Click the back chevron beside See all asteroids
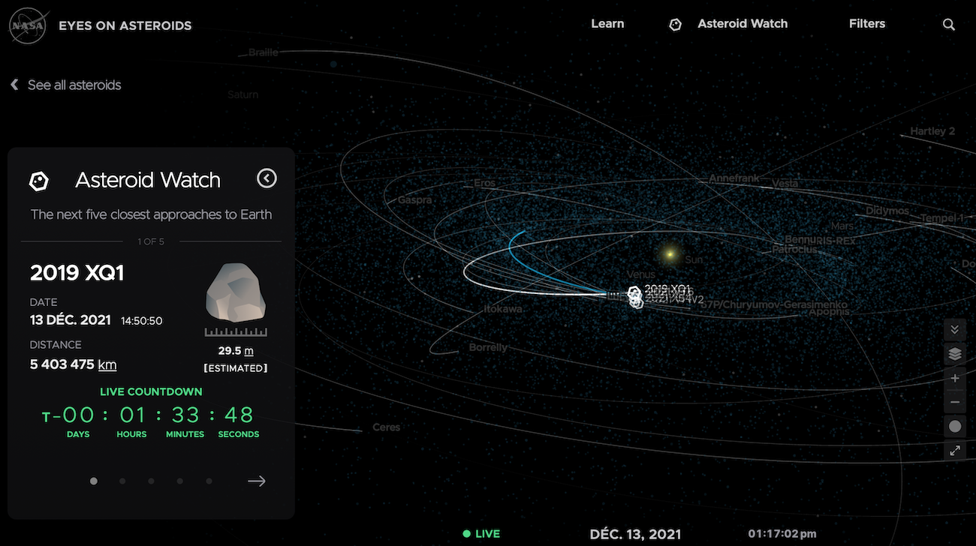The width and height of the screenshot is (976, 546). pos(14,85)
